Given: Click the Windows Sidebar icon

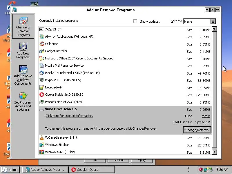Looking at the screenshot, I should (42, 145).
